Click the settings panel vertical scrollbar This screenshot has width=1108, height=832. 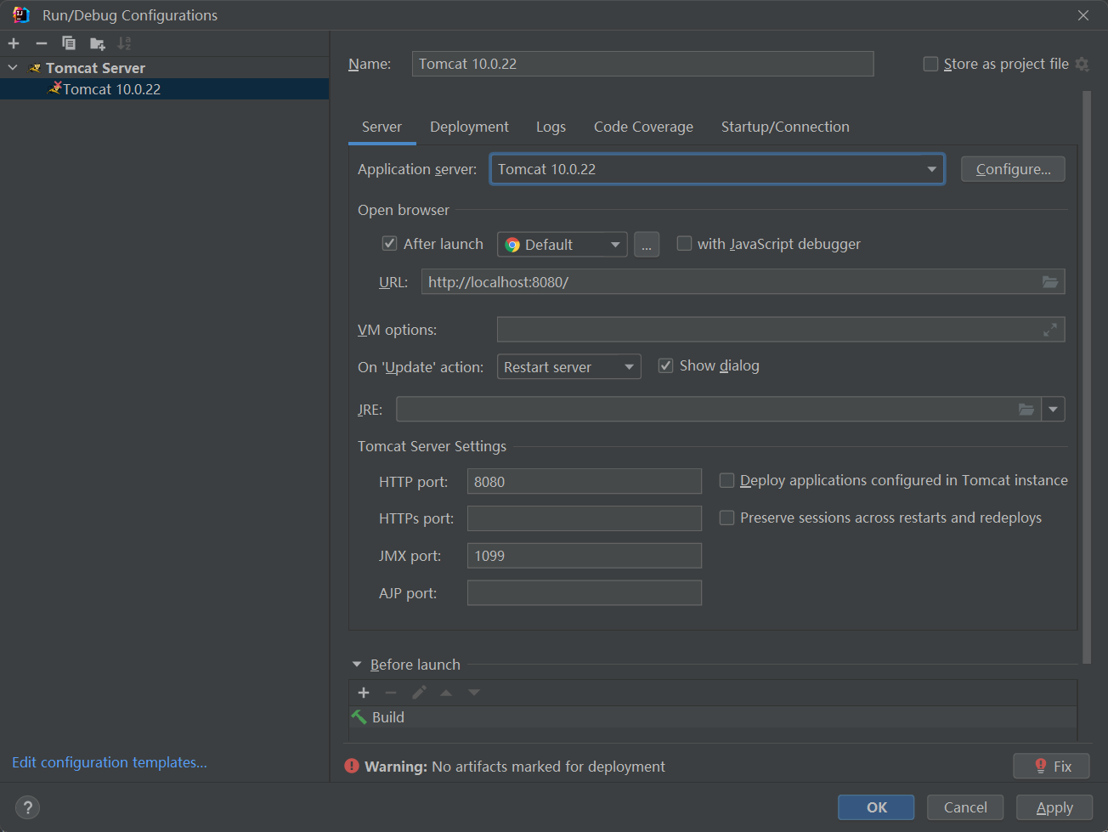click(1087, 377)
